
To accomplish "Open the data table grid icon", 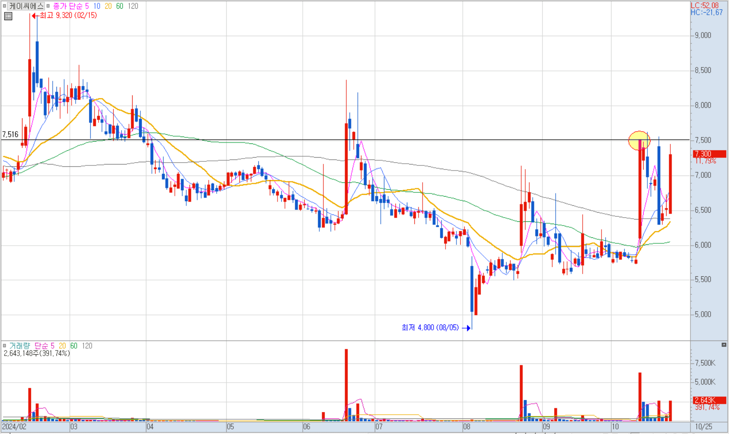I will 8,16.
